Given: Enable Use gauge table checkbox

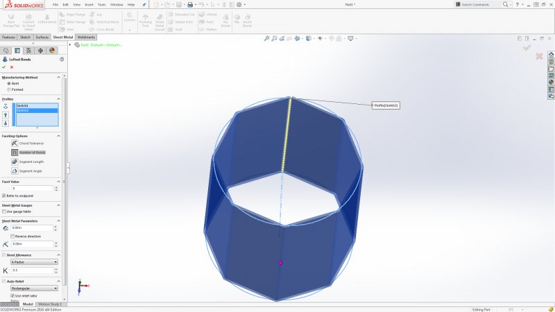Looking at the screenshot, I should (x=4, y=211).
